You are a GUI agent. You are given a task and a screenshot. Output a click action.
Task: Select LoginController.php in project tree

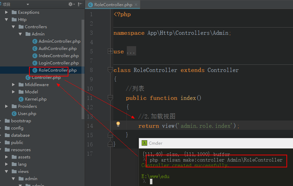(x=58, y=63)
